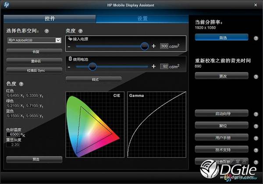This screenshot has height=184, width=263.
Task: Click help icon next to 复位 button
Action: pos(256,126)
